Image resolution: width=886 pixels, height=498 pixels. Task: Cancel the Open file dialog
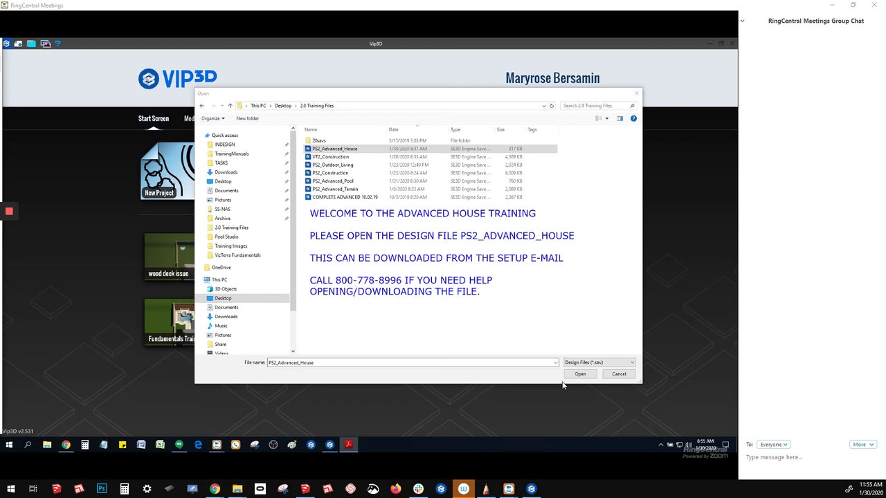click(x=619, y=374)
